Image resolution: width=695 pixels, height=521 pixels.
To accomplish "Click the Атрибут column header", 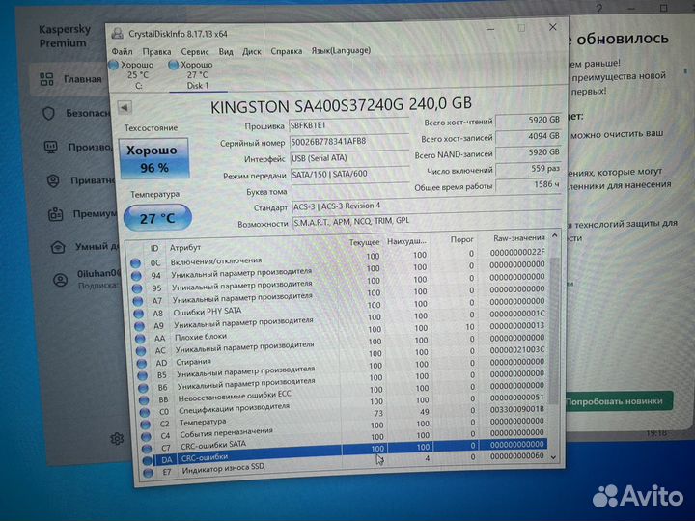I will (184, 247).
